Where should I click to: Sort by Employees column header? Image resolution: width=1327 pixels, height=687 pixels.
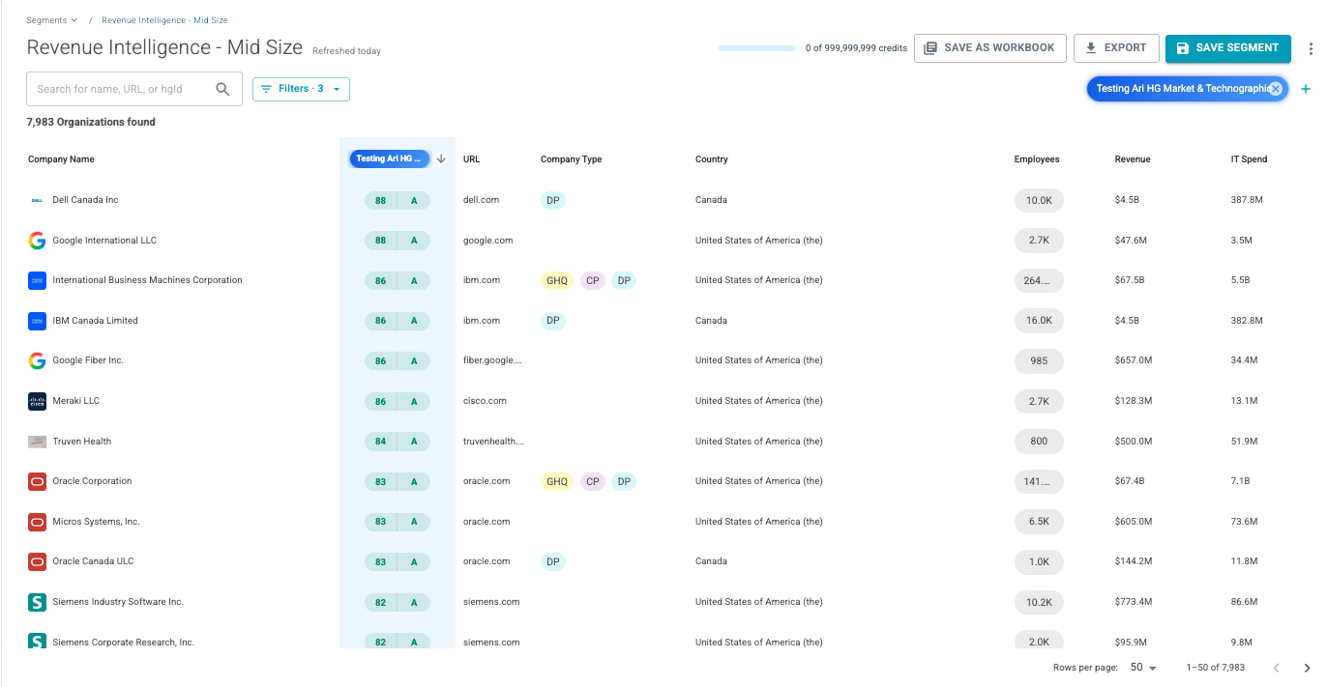pyautogui.click(x=1036, y=159)
